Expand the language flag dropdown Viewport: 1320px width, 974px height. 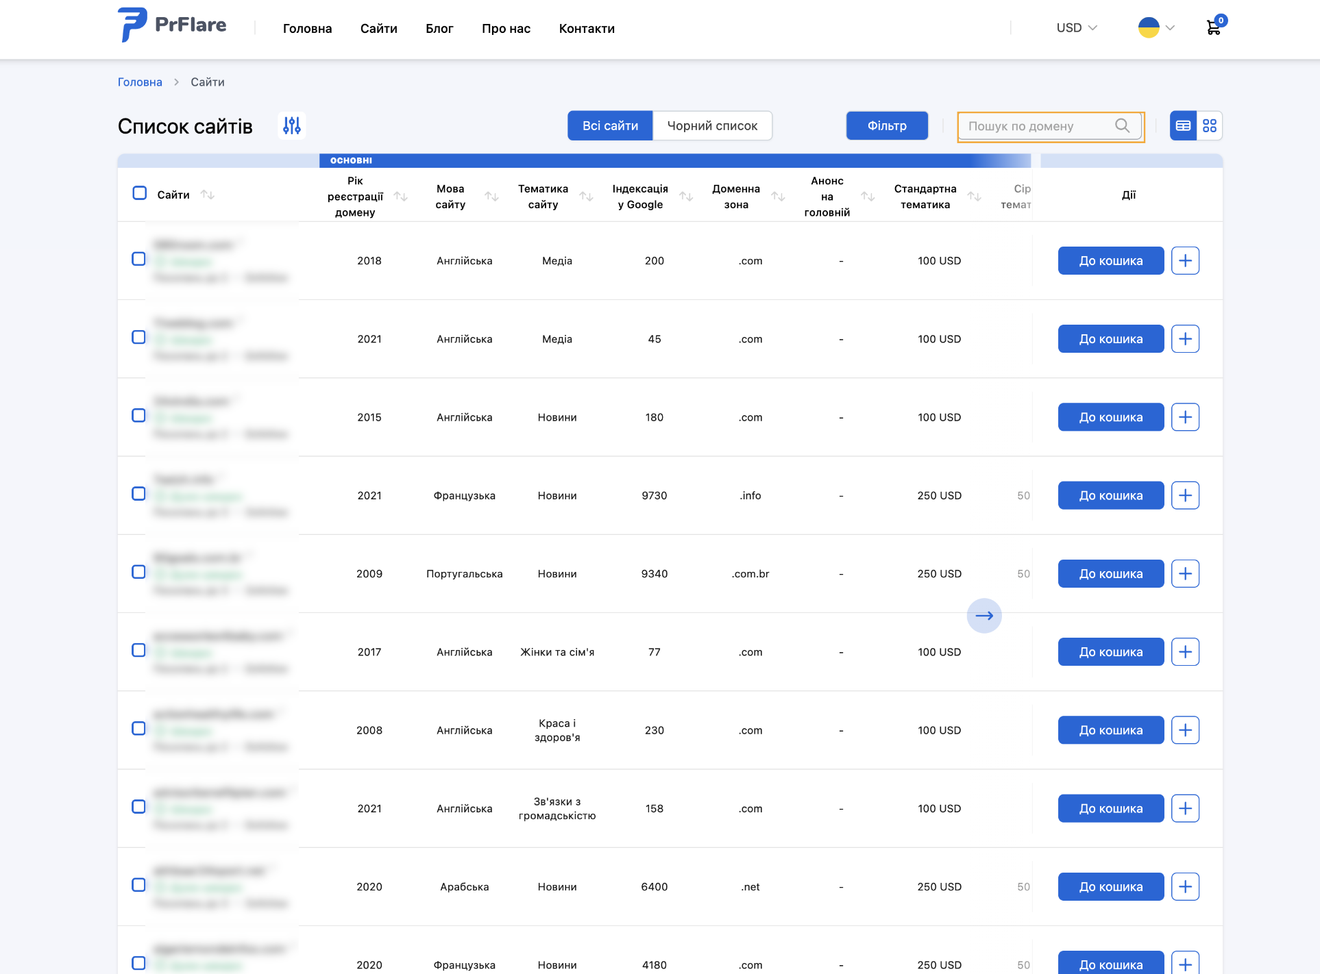tap(1156, 27)
